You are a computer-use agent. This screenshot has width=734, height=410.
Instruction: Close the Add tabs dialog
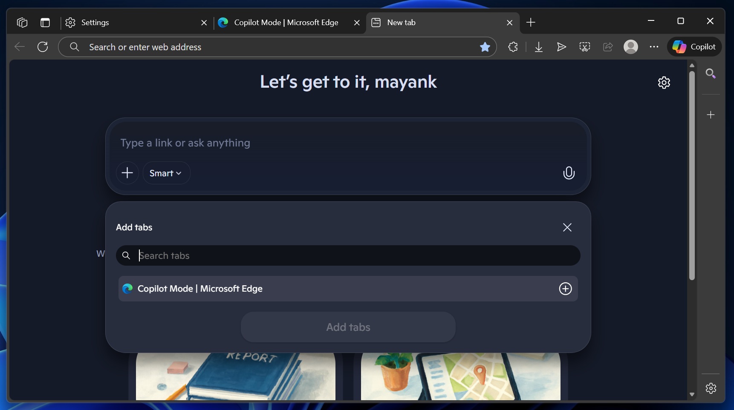(568, 227)
